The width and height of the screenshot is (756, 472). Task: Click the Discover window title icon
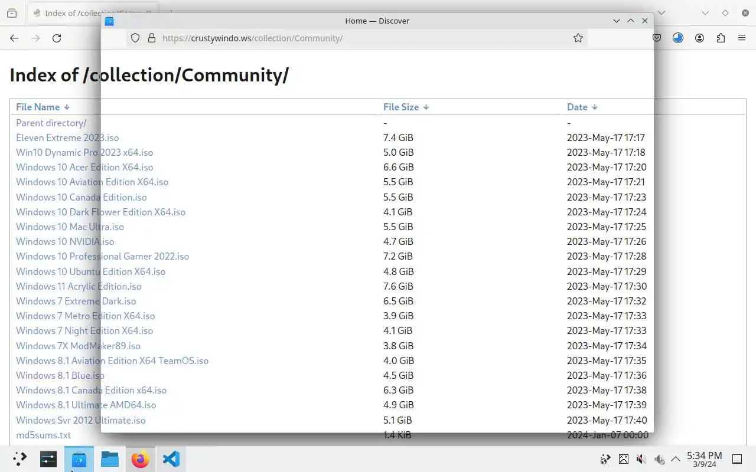point(109,21)
